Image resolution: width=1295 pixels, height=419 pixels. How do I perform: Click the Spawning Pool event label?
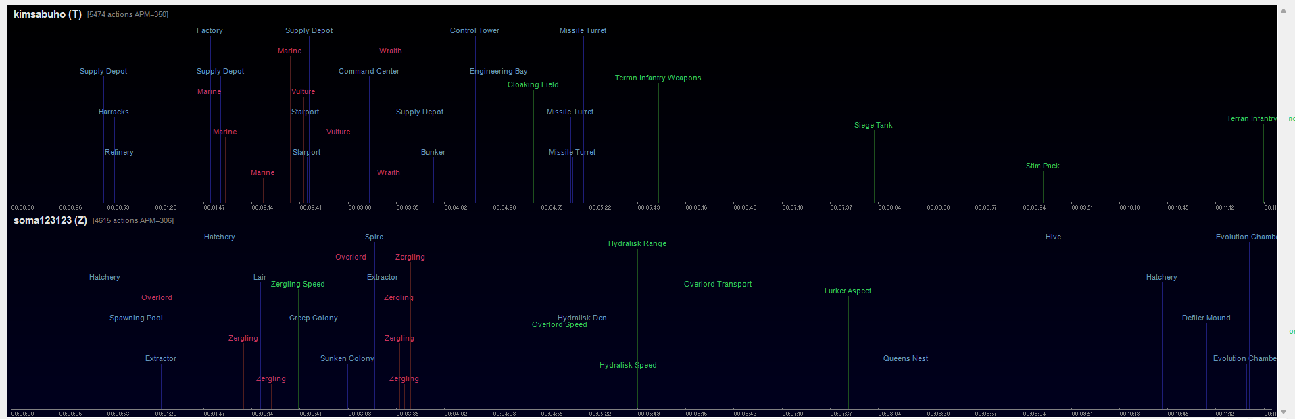pyautogui.click(x=136, y=318)
